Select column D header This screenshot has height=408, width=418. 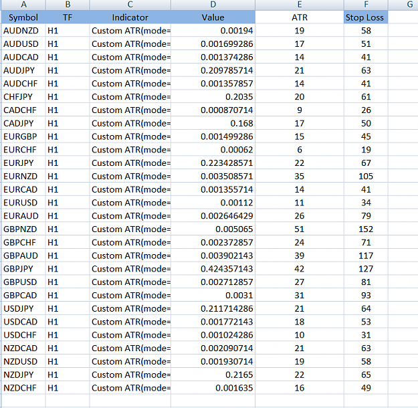point(213,5)
